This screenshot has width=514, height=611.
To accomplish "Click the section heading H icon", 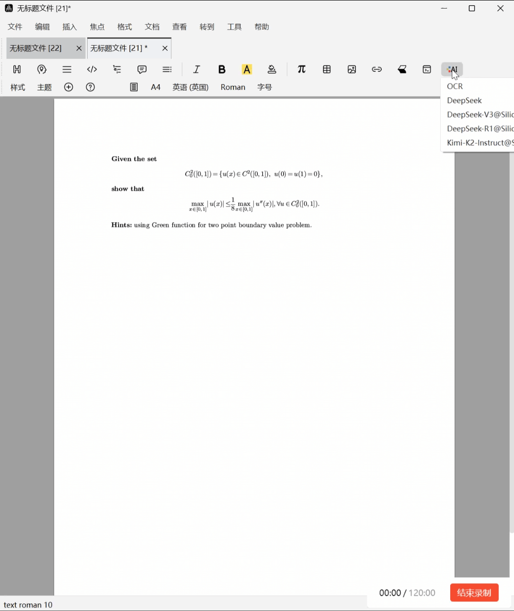I will point(17,69).
